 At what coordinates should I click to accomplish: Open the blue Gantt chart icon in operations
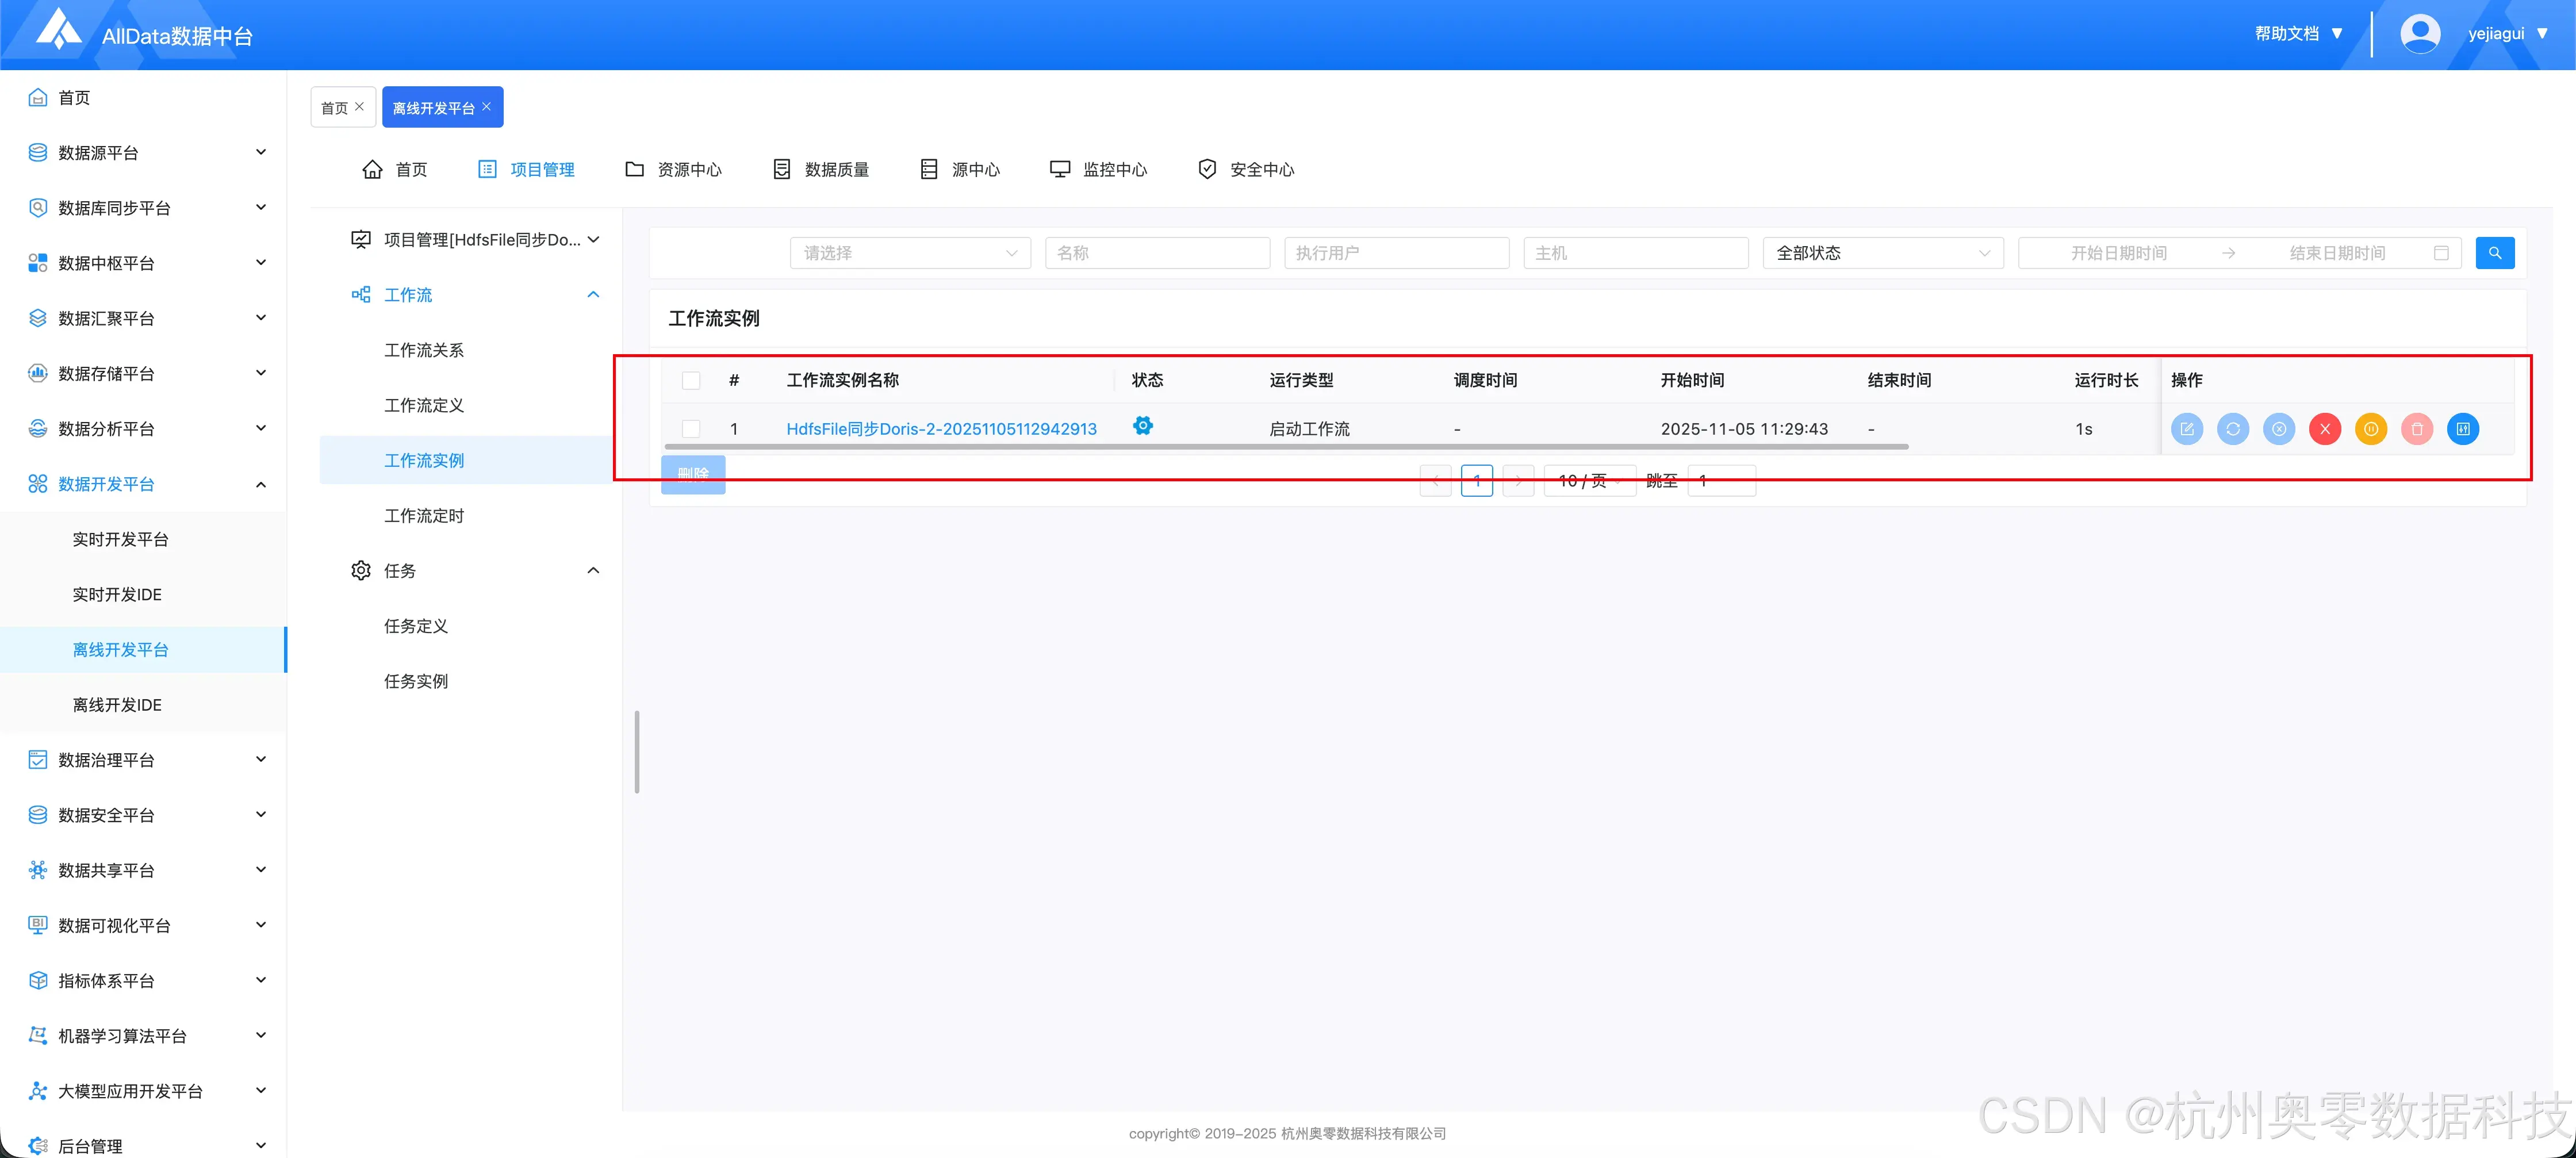(x=2463, y=428)
